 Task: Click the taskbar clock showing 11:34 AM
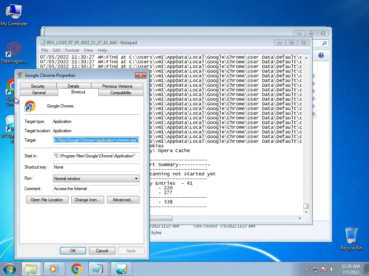coord(350,269)
